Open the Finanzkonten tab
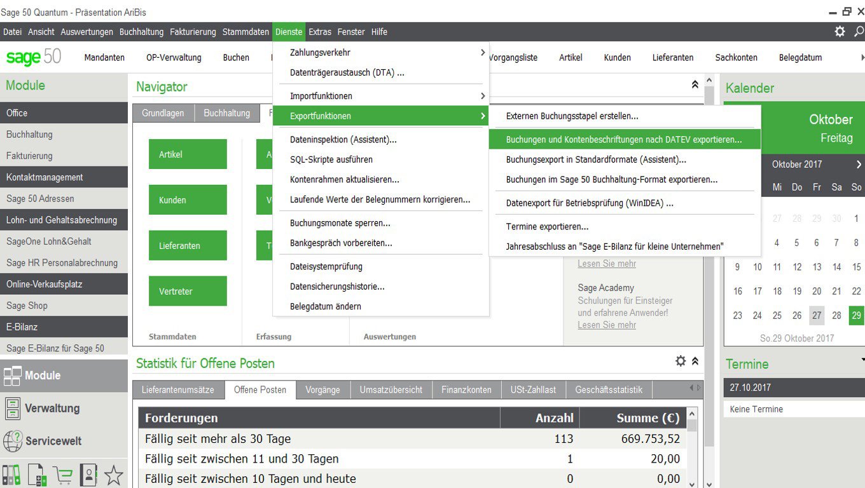Screen dimensions: 865x488 click(466, 390)
